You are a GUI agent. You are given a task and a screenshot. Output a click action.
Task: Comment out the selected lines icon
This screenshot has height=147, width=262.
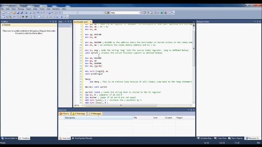pyautogui.click(x=31, y=17)
